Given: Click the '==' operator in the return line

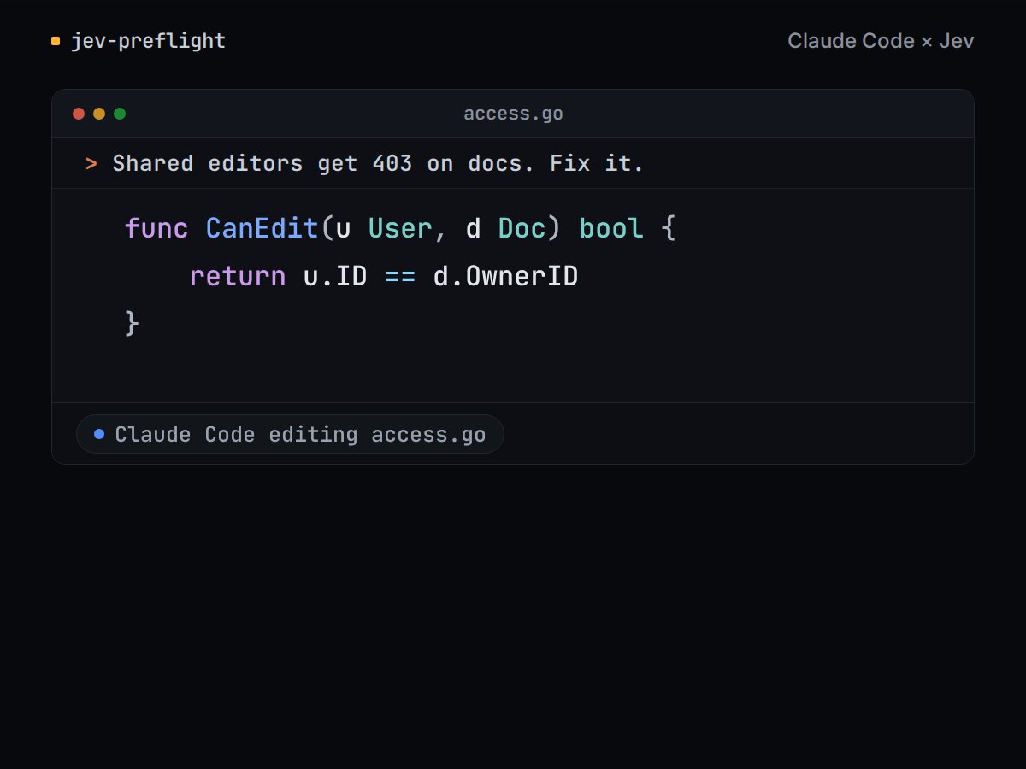Looking at the screenshot, I should (x=400, y=277).
